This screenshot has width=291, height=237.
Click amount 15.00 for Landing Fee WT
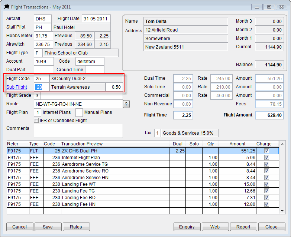(249, 184)
